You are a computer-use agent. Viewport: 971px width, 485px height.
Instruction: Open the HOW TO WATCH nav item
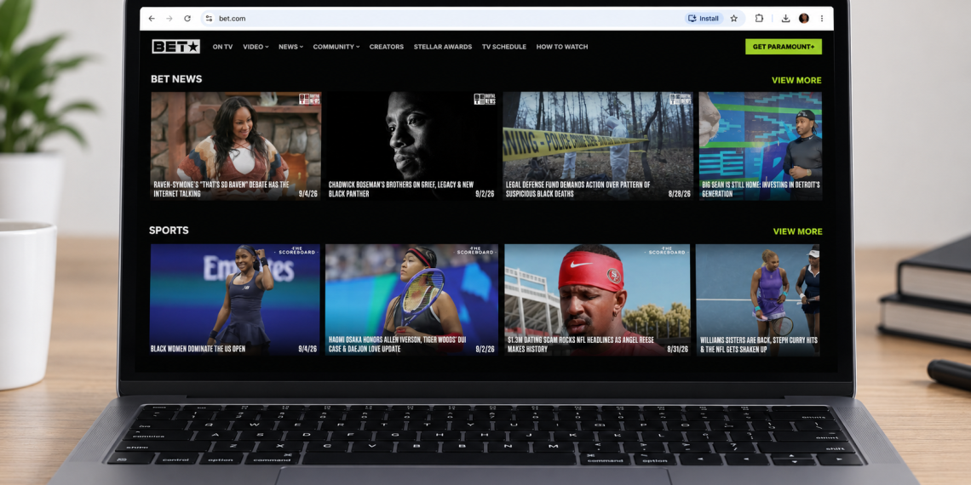tap(562, 47)
